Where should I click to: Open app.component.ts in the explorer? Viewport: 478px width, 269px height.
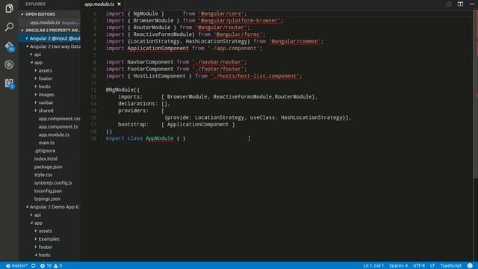point(58,126)
